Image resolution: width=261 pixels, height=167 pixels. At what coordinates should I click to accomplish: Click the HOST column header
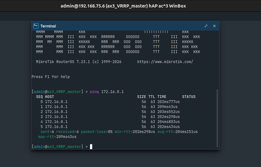click(49, 97)
